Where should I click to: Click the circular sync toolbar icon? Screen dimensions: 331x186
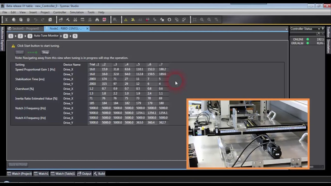point(169,20)
